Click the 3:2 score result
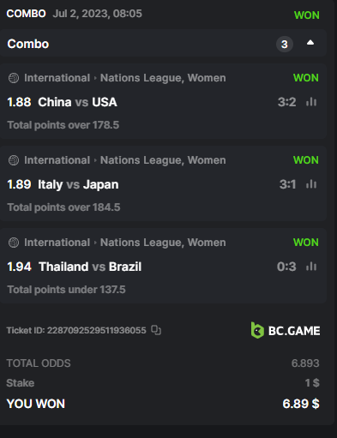337x438 pixels. tap(286, 102)
